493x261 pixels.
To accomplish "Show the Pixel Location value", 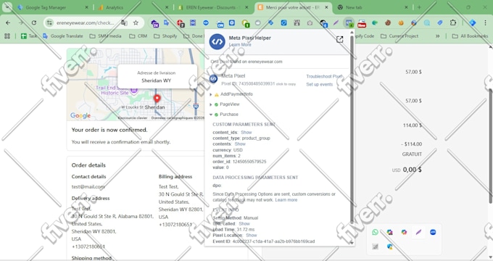I will [x=252, y=235].
